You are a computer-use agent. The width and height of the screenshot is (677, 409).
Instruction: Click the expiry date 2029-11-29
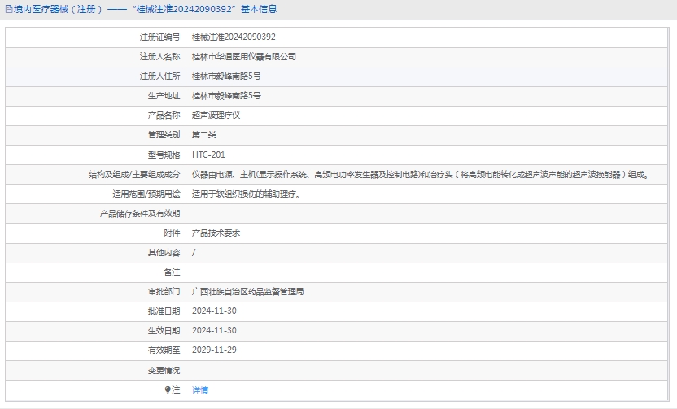pyautogui.click(x=214, y=350)
